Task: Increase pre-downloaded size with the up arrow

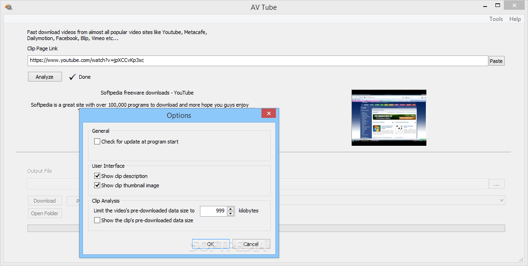Action: pyautogui.click(x=230, y=209)
